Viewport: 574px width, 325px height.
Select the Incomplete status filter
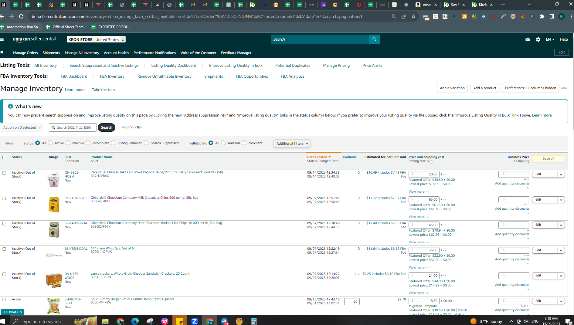[88, 143]
